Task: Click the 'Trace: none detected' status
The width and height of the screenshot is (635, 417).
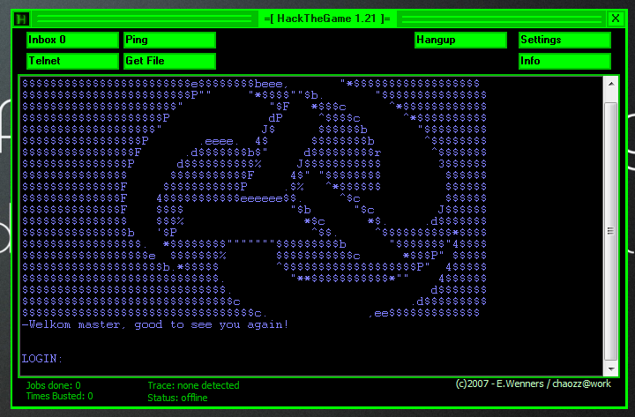Action: (193, 385)
